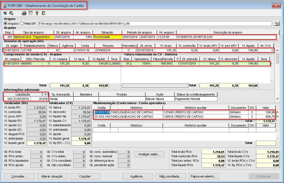Click the Tipo de arquivo column header
284x183 pixels.
click(34, 32)
